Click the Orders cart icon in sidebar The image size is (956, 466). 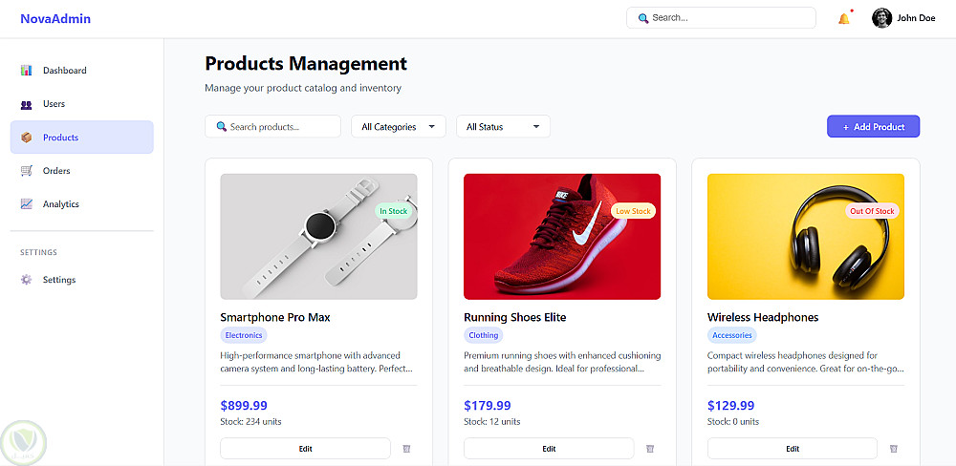tap(27, 171)
